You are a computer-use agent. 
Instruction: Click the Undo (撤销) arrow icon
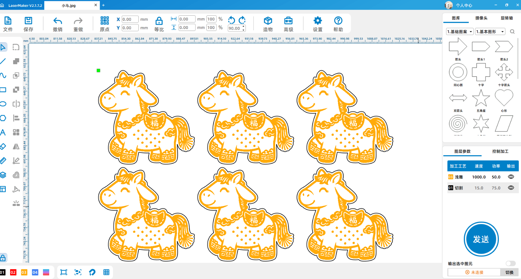coord(58,21)
